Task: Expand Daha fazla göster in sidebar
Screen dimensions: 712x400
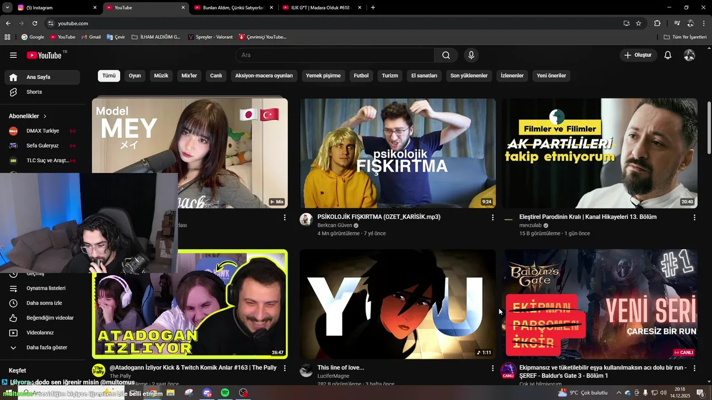Action: pos(42,347)
